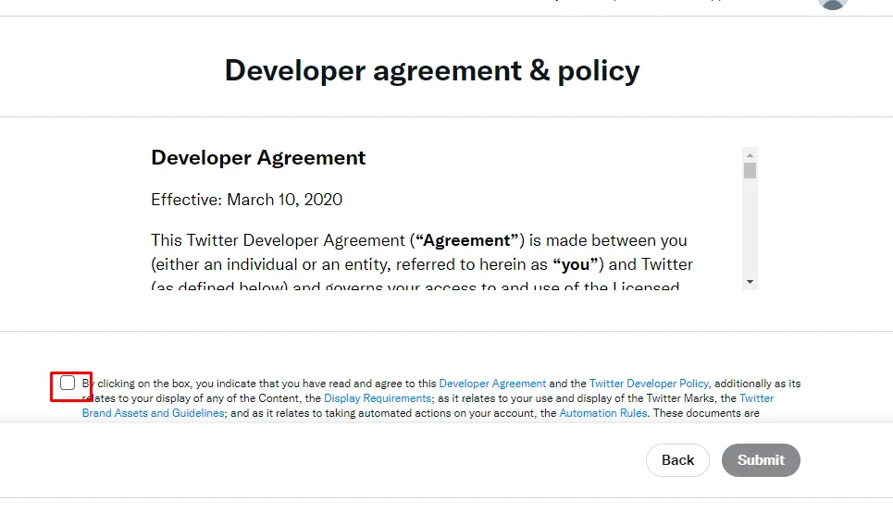
Task: Open the Automation Rules link
Action: pos(603,413)
